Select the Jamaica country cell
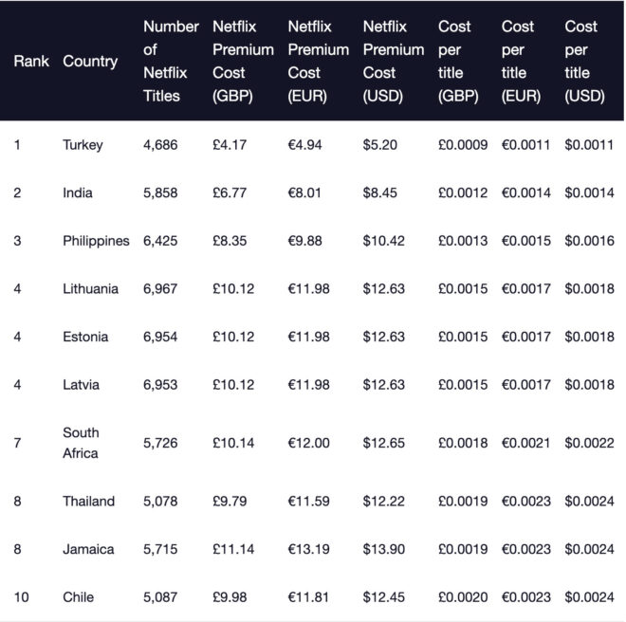 click(x=88, y=549)
